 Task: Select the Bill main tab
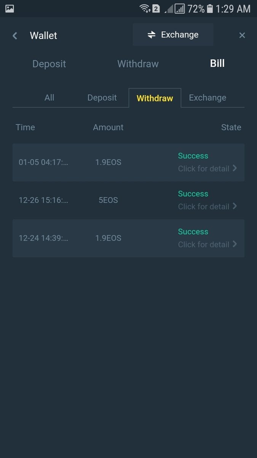coord(217,63)
